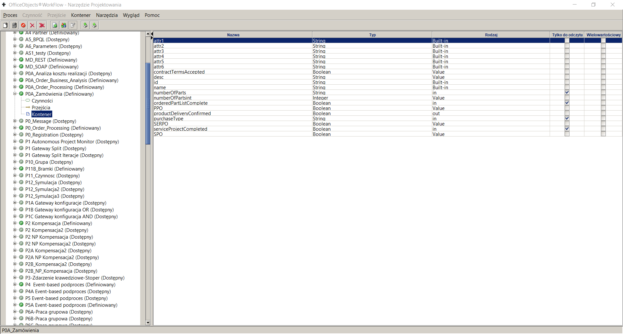Image resolution: width=623 pixels, height=334 pixels.
Task: Click the red block/deactivate icon
Action: [23, 25]
